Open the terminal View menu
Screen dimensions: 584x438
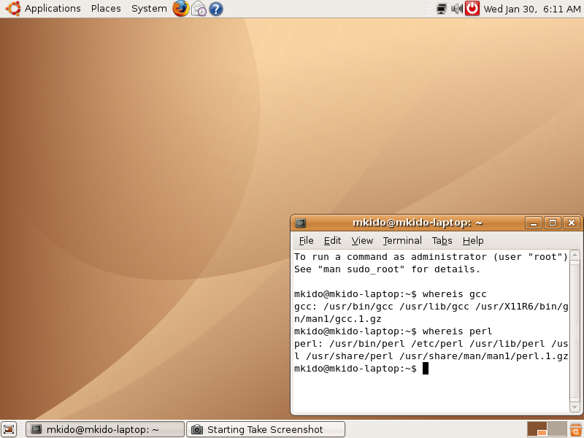point(362,241)
